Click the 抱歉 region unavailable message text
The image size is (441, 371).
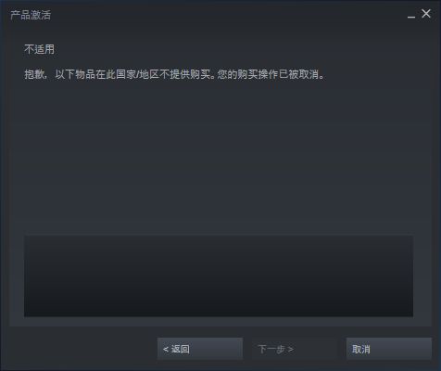174,74
